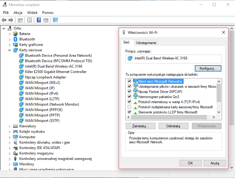Open the Widok menu
The width and height of the screenshot is (235, 178).
(x=32, y=13)
